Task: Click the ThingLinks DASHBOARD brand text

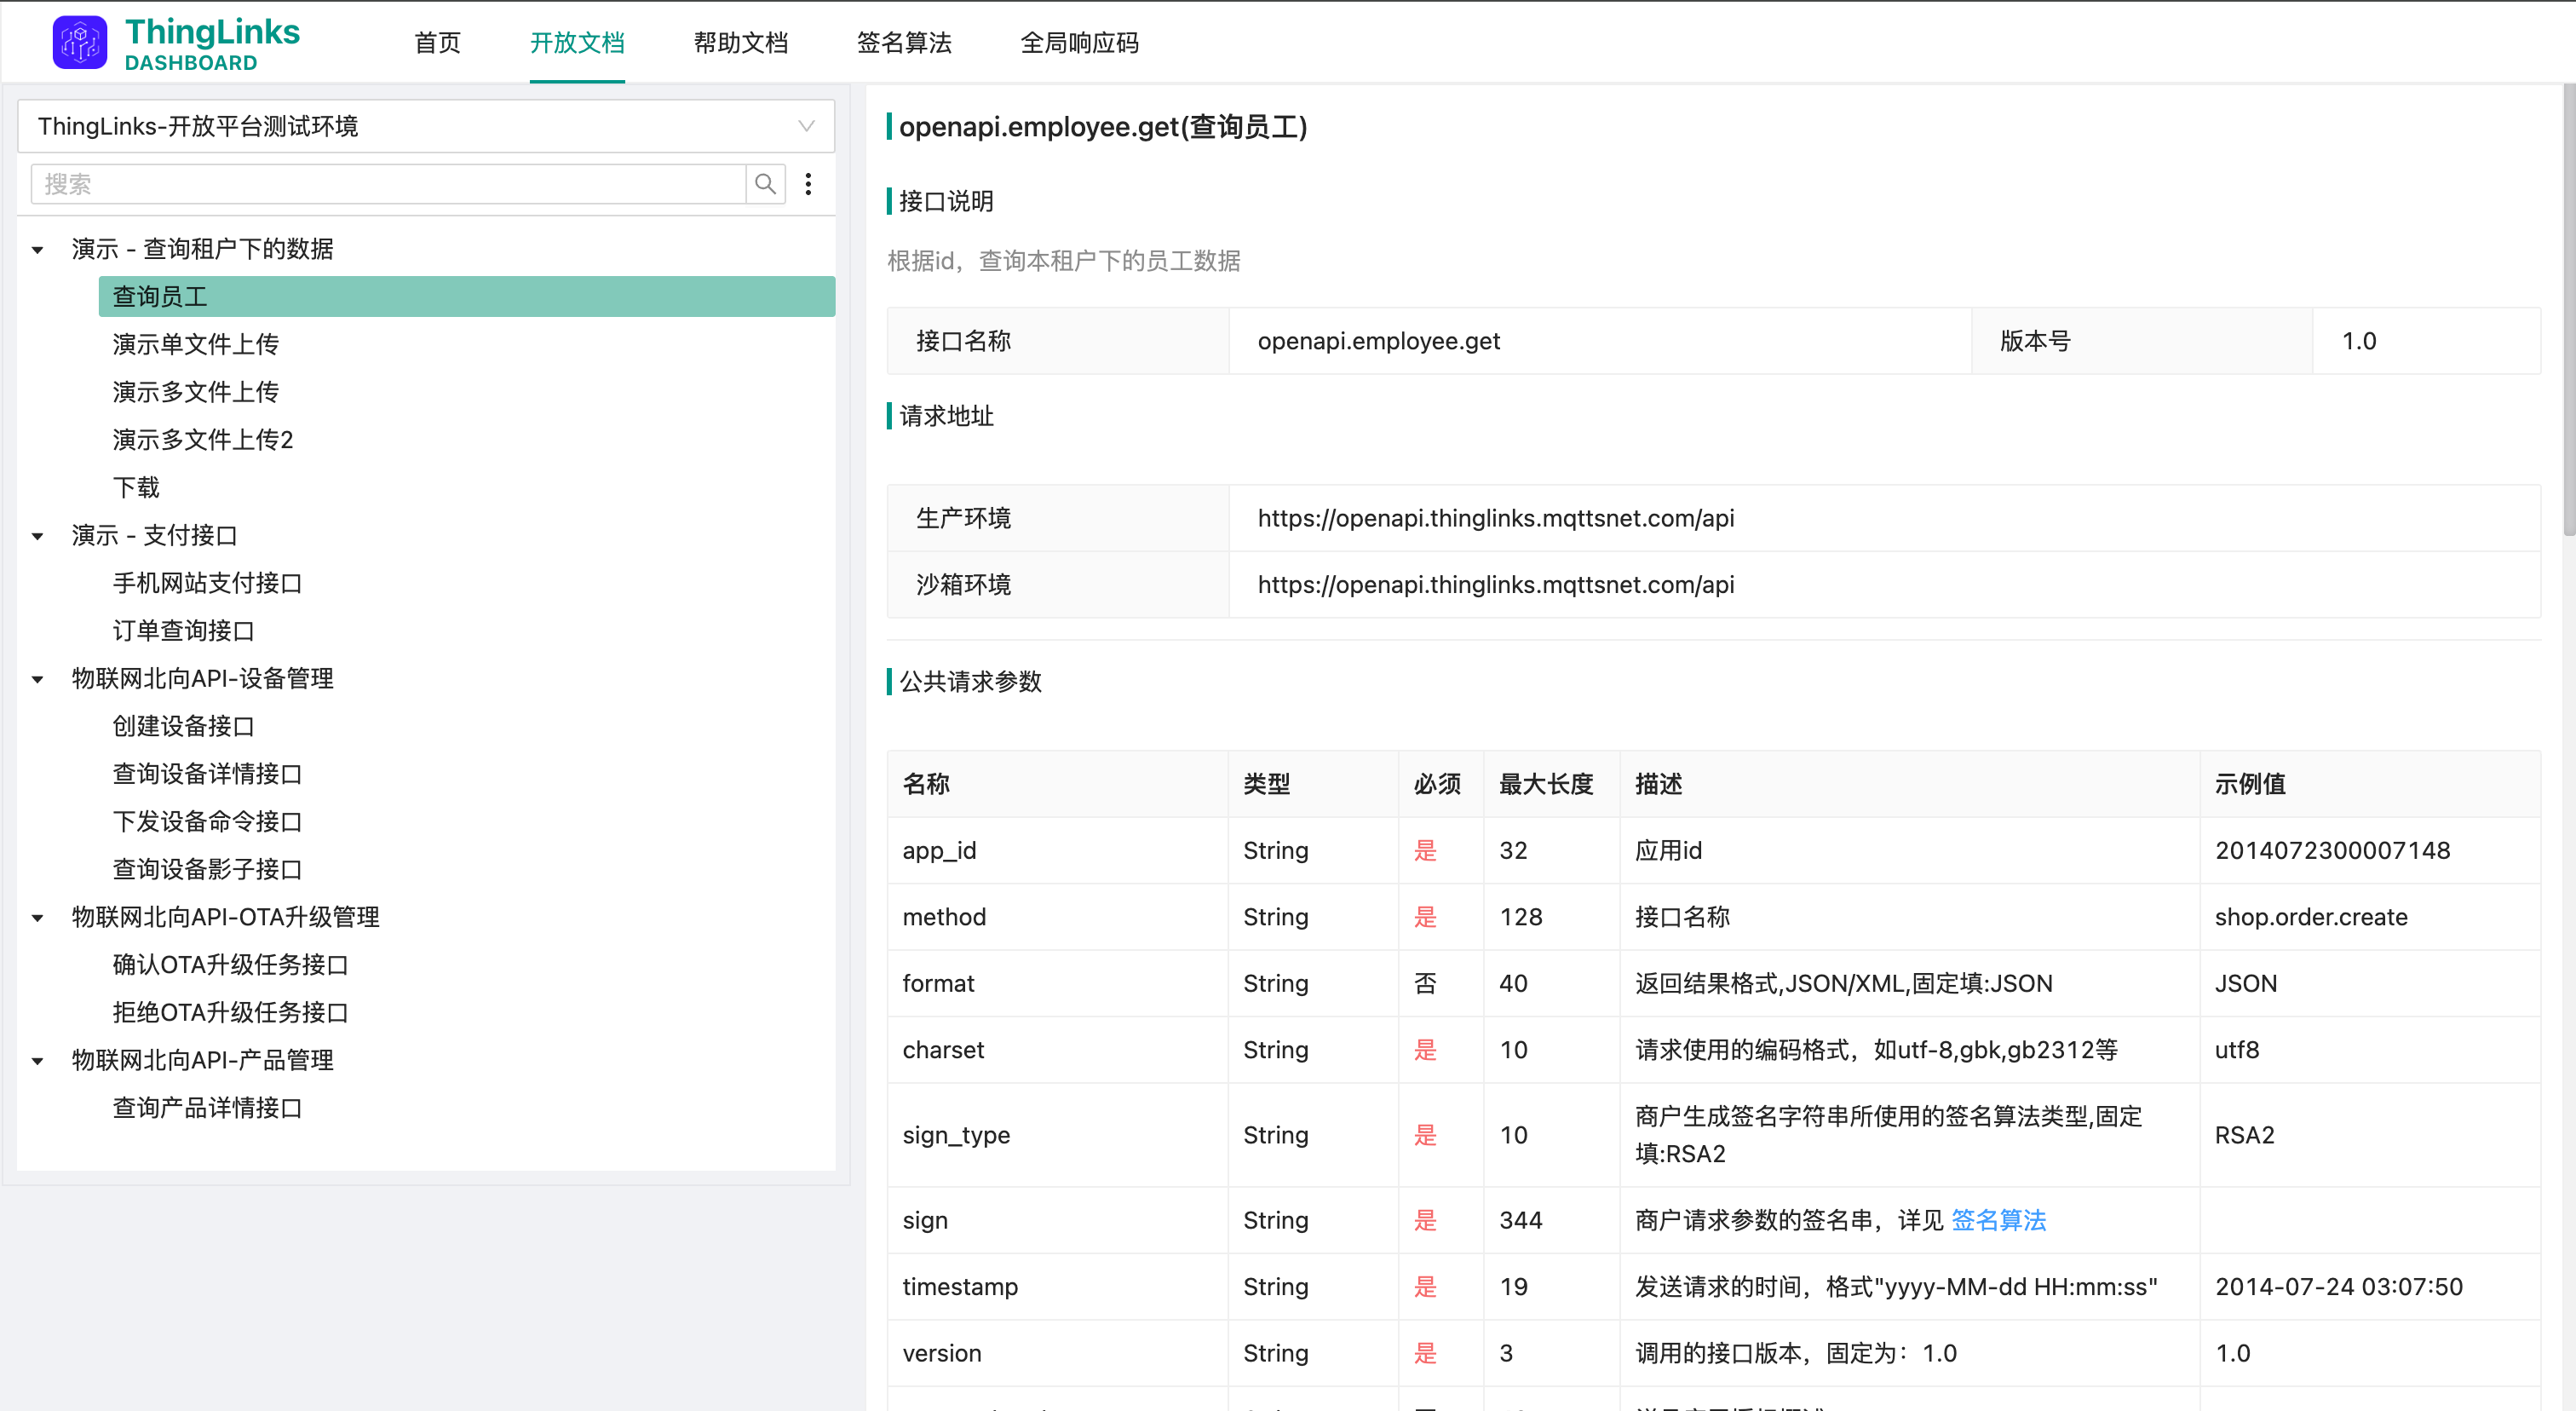Action: [x=212, y=44]
